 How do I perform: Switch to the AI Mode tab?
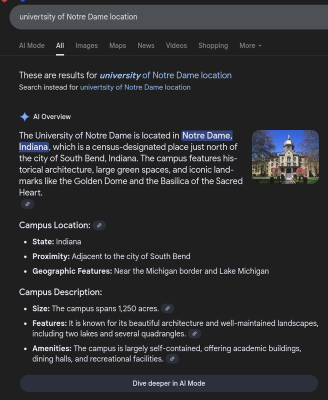[32, 45]
